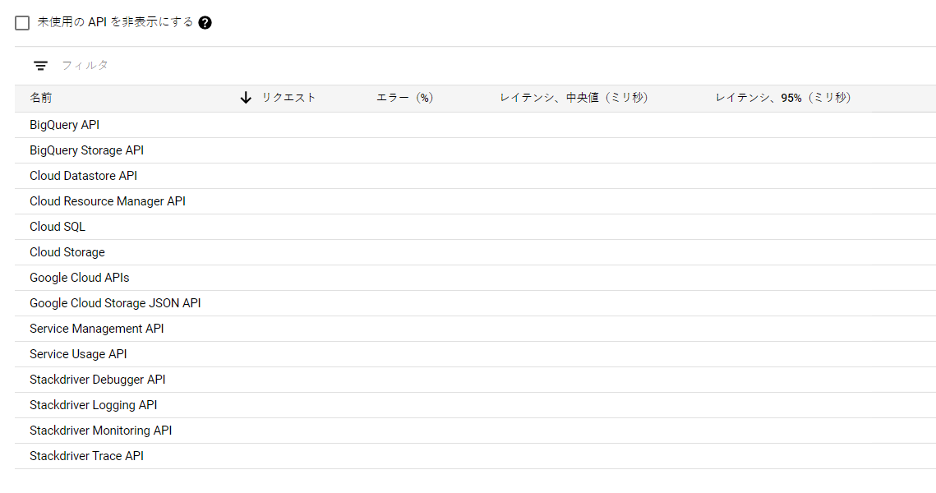This screenshot has width=936, height=493.
Task: Click the sort arrow beside リクエスト
Action: coord(246,98)
